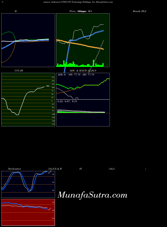Image resolution: width=167 pixels, height=227 pixels.
Task: Open the red RSI chart panel
Action: [x=28, y=212]
